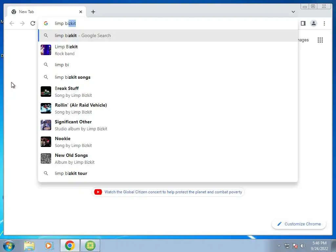This screenshot has width=336, height=252.
Task: Click the green app taskbar icon
Action: tap(90, 245)
